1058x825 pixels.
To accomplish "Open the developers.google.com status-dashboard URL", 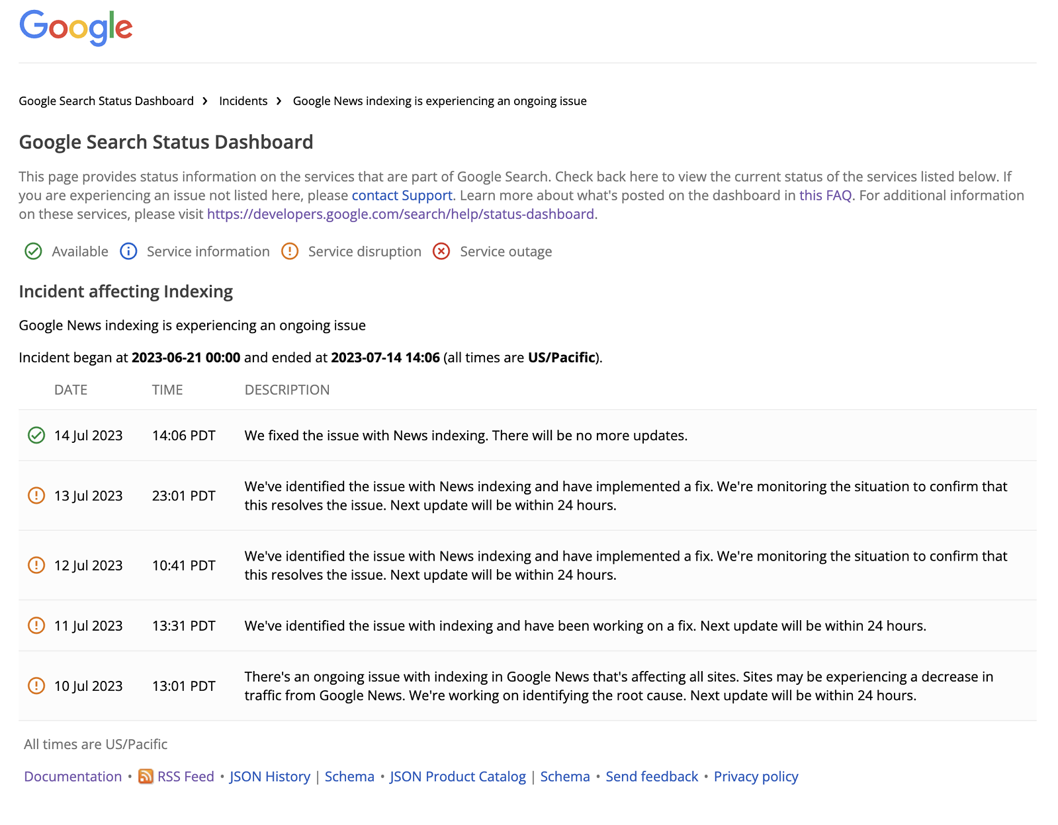I will tap(400, 214).
